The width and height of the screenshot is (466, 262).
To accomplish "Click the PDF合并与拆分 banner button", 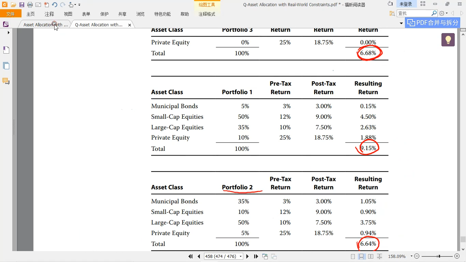I will coord(433,23).
